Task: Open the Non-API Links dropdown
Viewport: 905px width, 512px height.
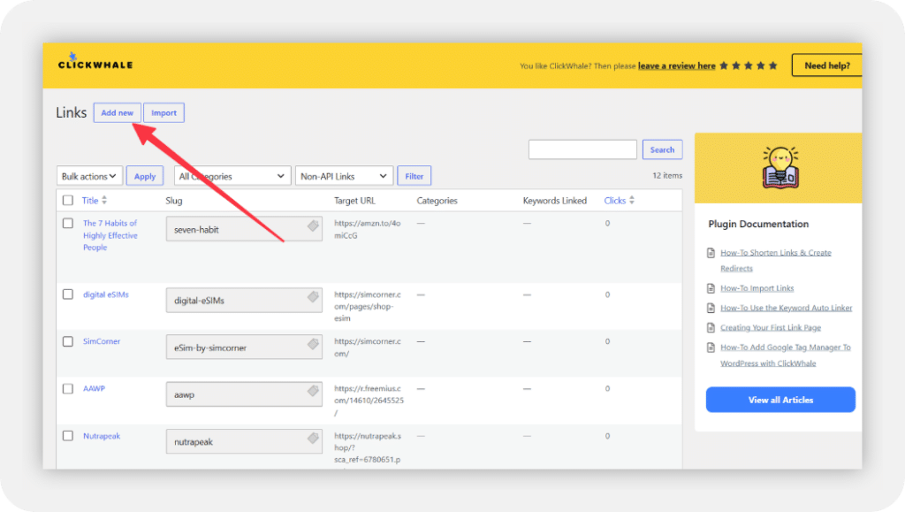Action: [344, 176]
